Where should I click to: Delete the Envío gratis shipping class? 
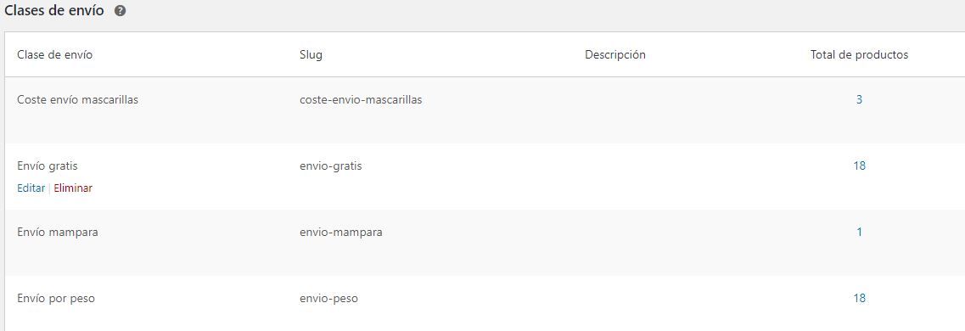tap(73, 188)
